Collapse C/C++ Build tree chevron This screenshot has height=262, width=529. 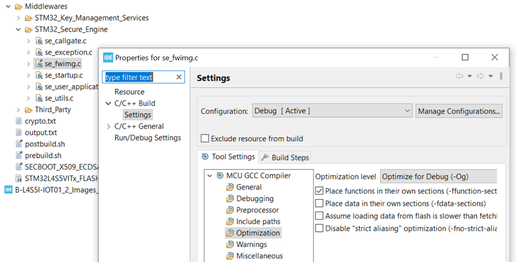click(x=109, y=104)
